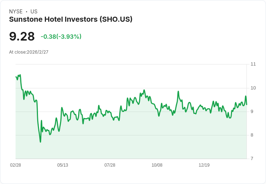Click the 7 price axis label
Viewport: 266px width, 184px height.
coord(252,159)
